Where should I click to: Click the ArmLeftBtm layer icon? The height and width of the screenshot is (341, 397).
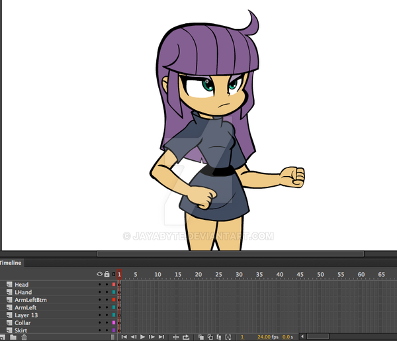pos(9,300)
